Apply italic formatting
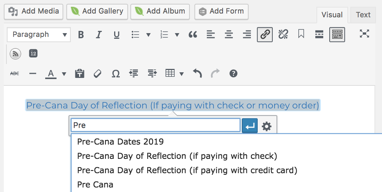 pos(99,35)
